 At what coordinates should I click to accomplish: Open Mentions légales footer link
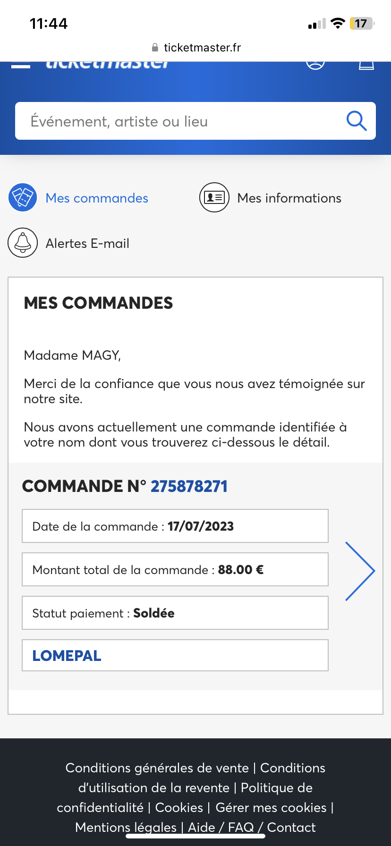[x=126, y=828]
